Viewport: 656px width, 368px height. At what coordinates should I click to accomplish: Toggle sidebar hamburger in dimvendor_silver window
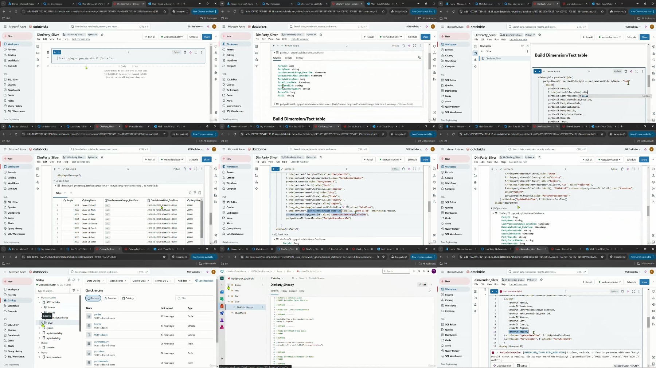click(x=442, y=272)
